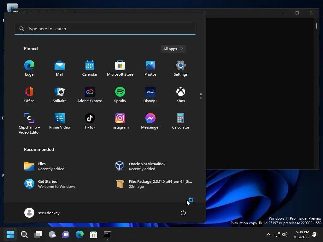Viewport: 323px width, 242px height.
Task: Open the clock showing 5:08 PM
Action: [x=301, y=234]
